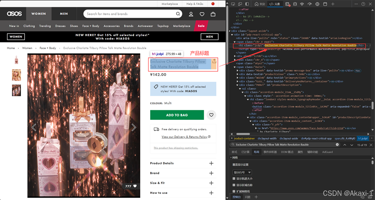This screenshot has width=375, height=200.
Task: Open the Memory chip icon tool
Action: click(x=317, y=4)
